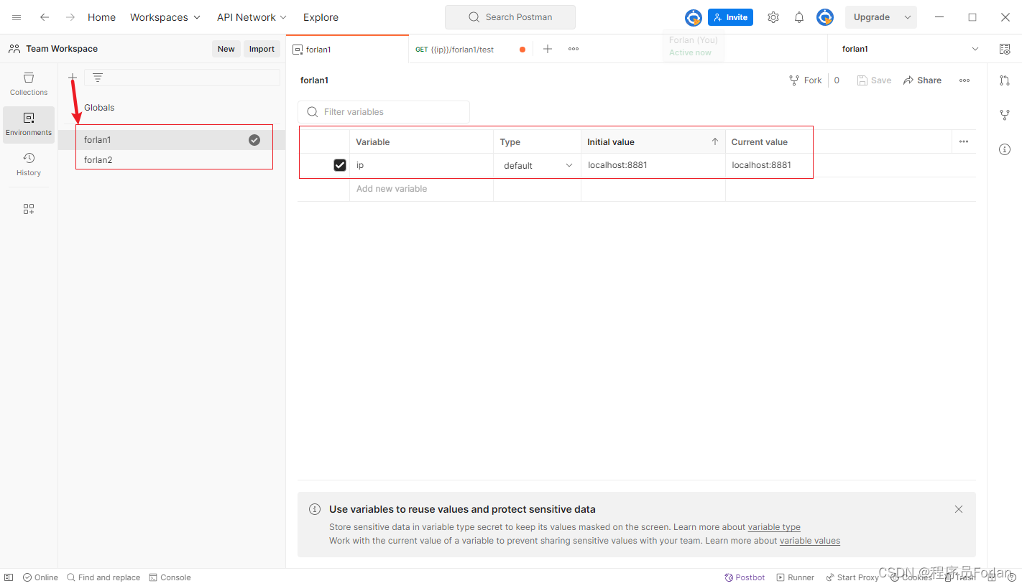
Task: Follow the variable type link
Action: point(774,527)
